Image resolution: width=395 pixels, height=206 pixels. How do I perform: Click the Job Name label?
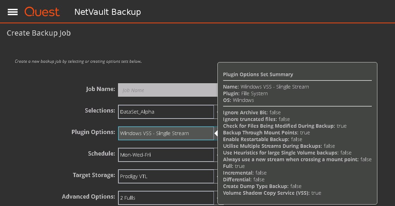pos(100,89)
